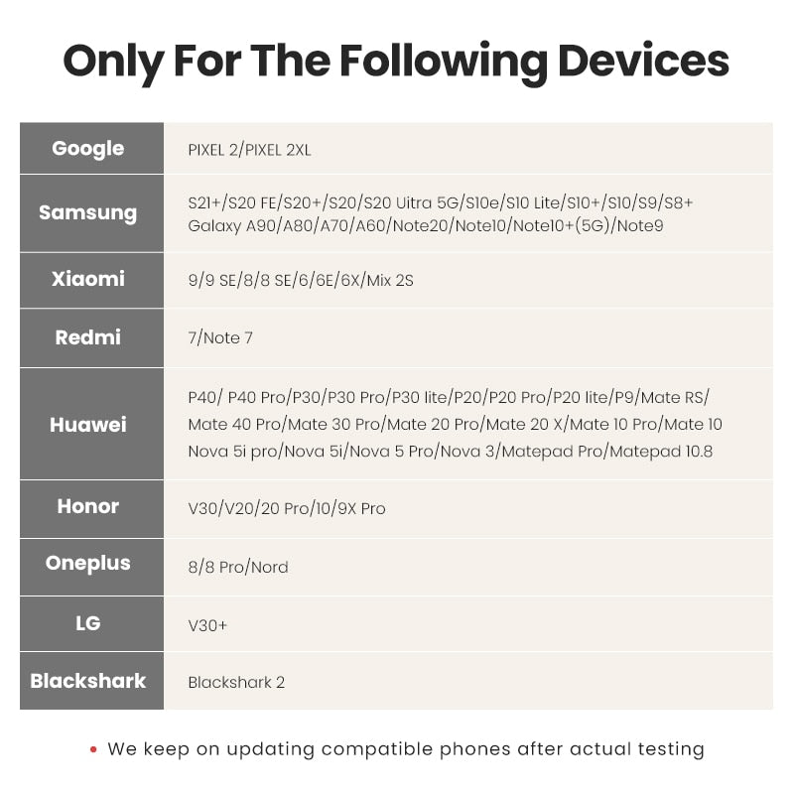This screenshot has height=794, width=794.
Task: Click the Mate 40 Pro device line
Action: pos(455,424)
